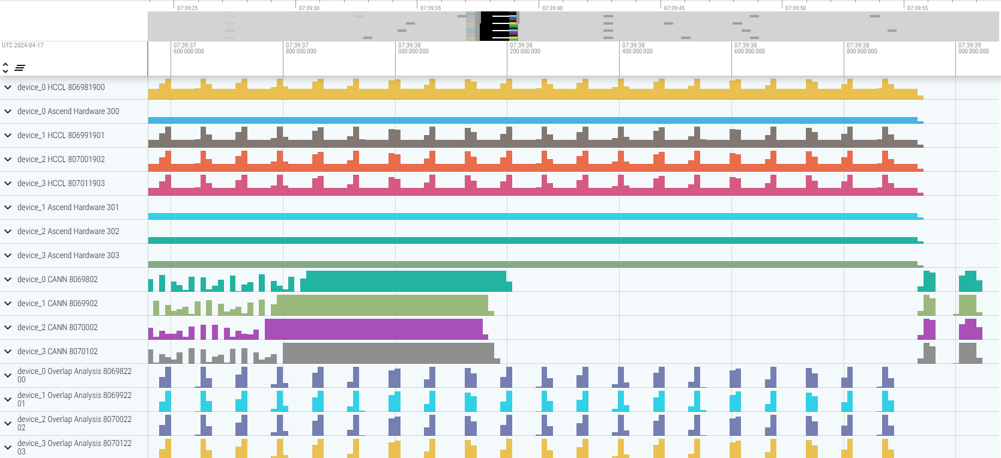Collapse device_2 Overlap Analysis 807002202 track
This screenshot has width=1001, height=458.
[x=8, y=424]
